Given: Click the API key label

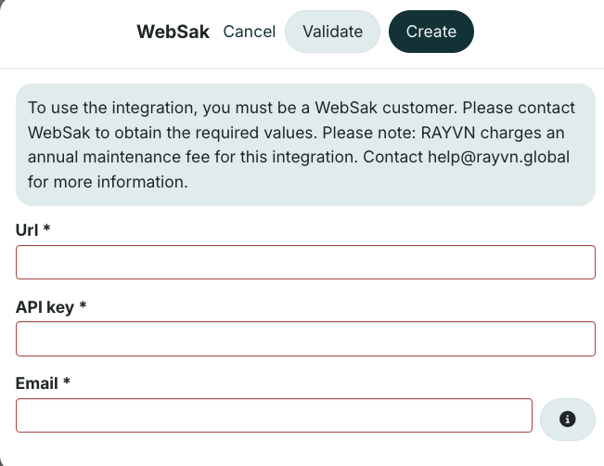Looking at the screenshot, I should coord(45,306).
